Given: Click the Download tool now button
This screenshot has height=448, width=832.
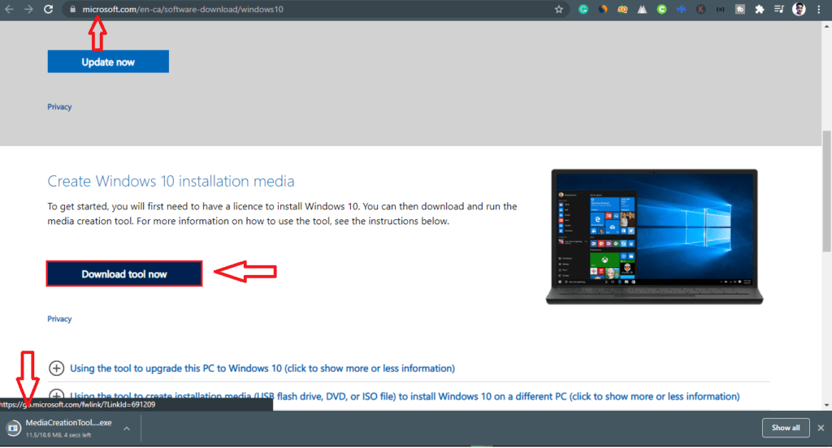Looking at the screenshot, I should 124,274.
